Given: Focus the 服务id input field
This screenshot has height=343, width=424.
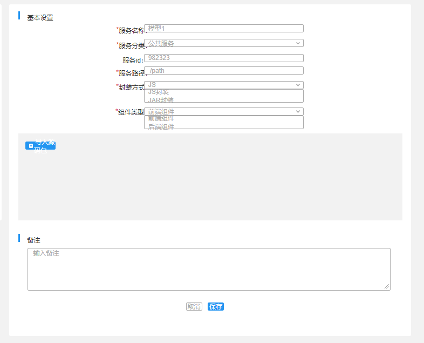Looking at the screenshot, I should click(x=224, y=58).
